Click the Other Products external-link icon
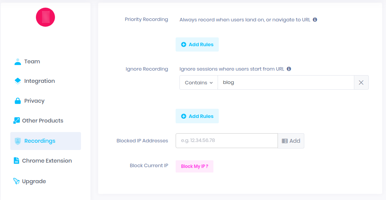 coord(16,121)
